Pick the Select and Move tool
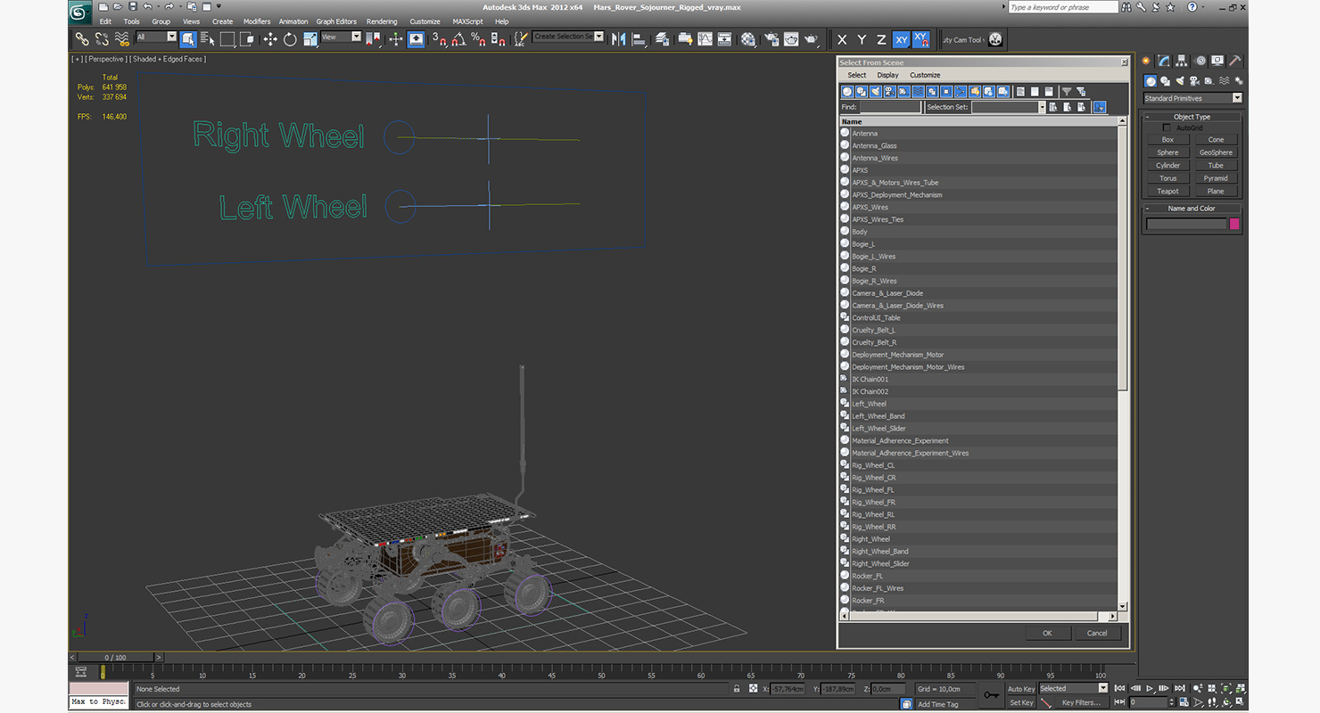Viewport: 1320px width, 713px height. 270,39
